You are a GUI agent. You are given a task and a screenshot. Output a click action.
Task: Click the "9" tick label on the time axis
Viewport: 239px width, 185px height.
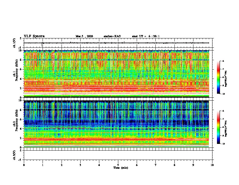[193, 165]
